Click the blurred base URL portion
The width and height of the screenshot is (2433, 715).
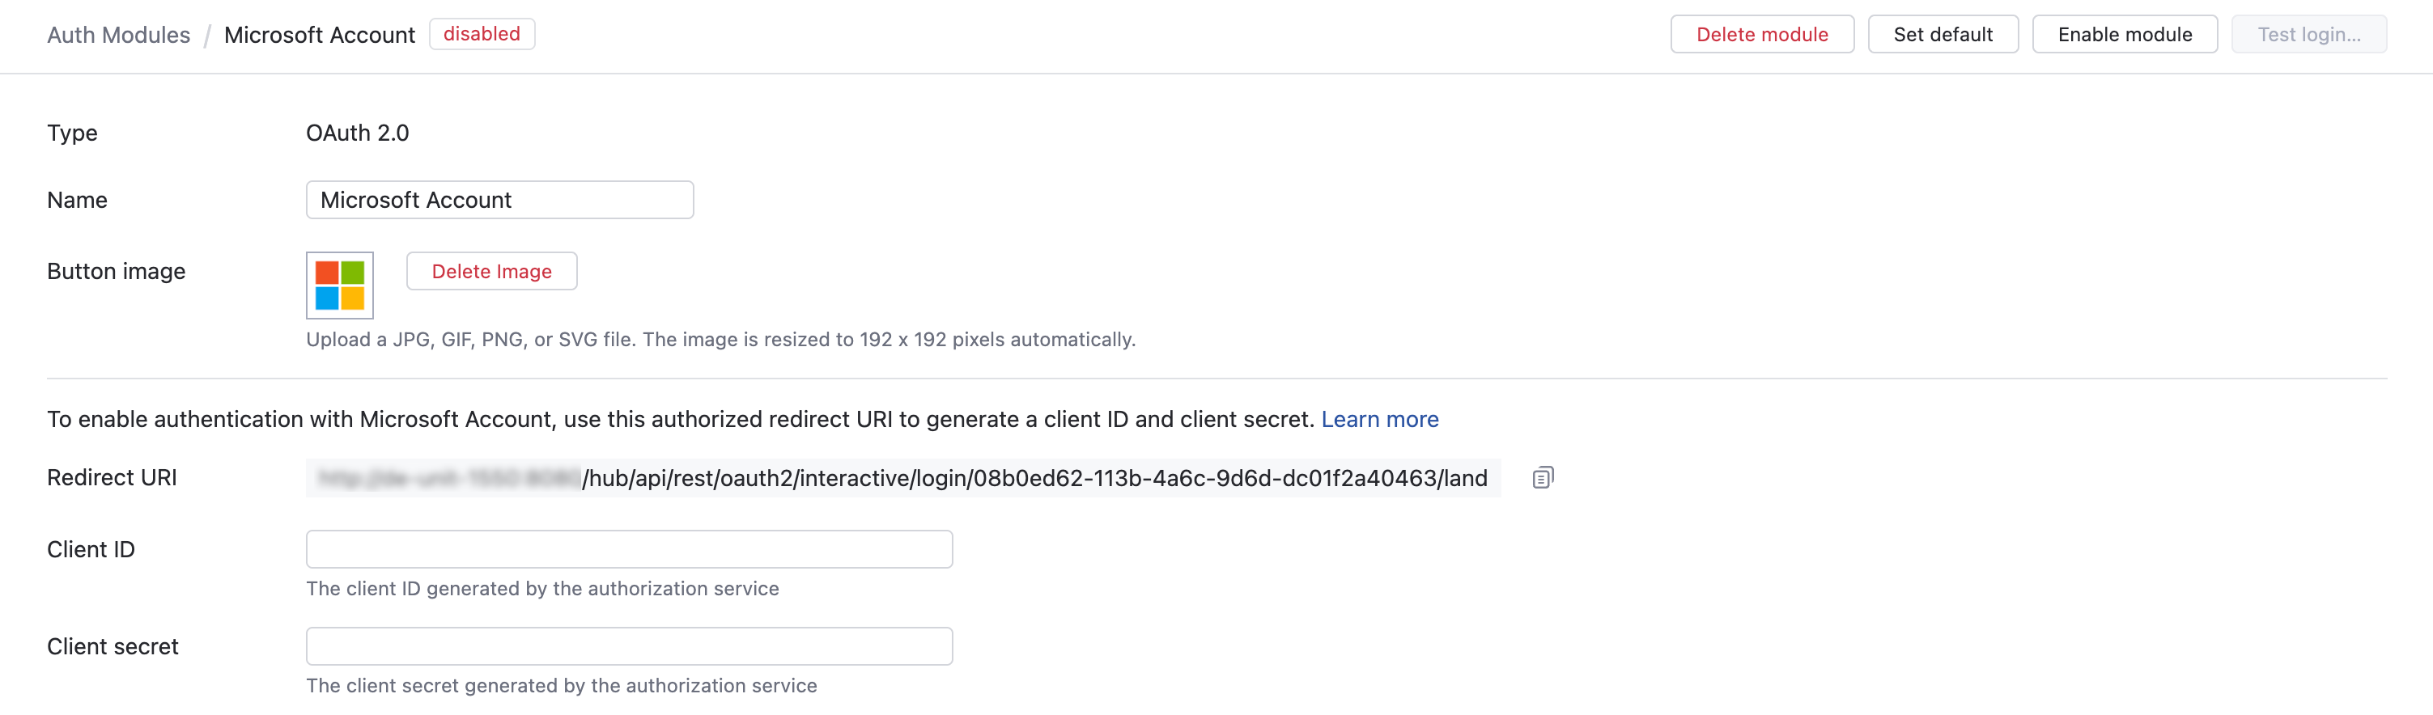click(x=444, y=477)
